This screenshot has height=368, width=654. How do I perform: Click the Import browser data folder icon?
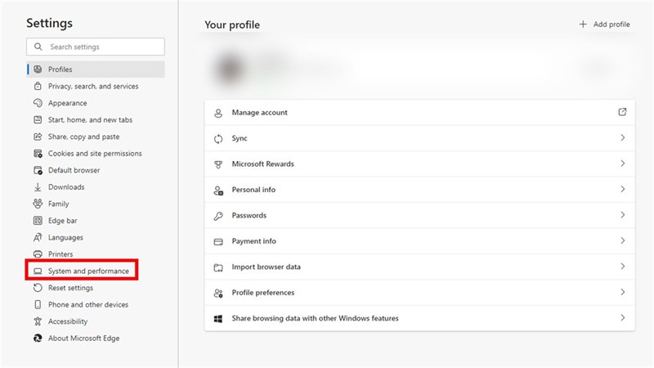(218, 267)
